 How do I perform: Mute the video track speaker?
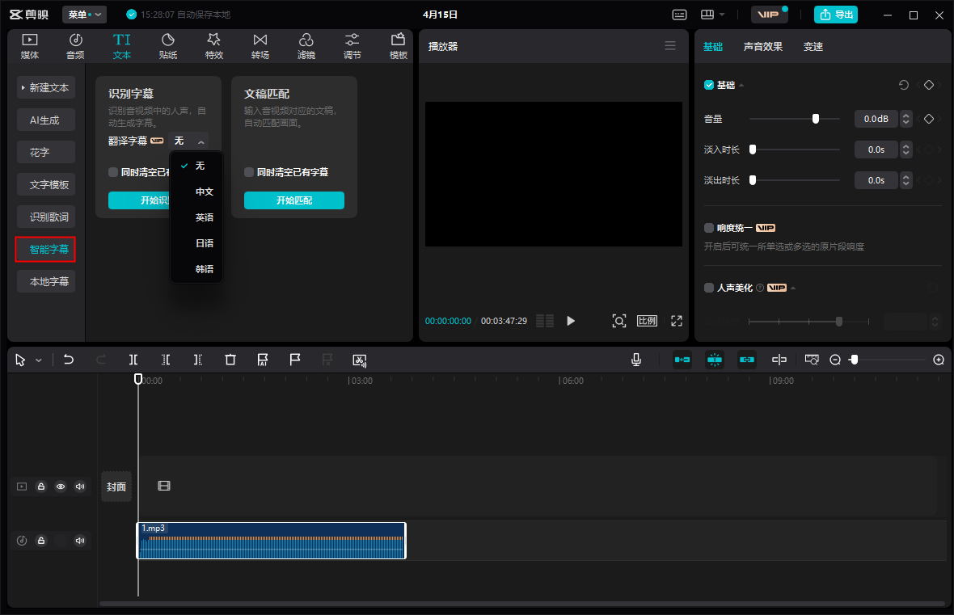(80, 487)
